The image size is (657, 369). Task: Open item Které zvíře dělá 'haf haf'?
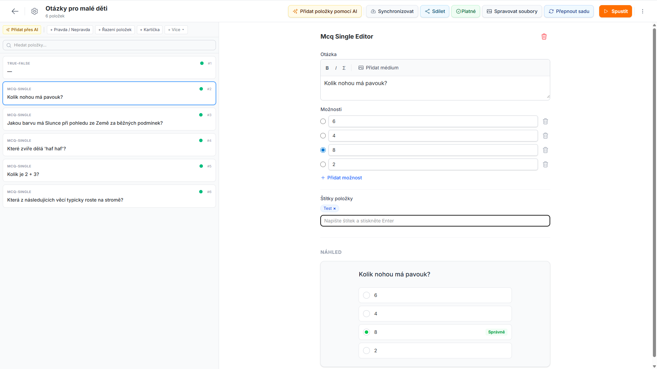pyautogui.click(x=109, y=145)
